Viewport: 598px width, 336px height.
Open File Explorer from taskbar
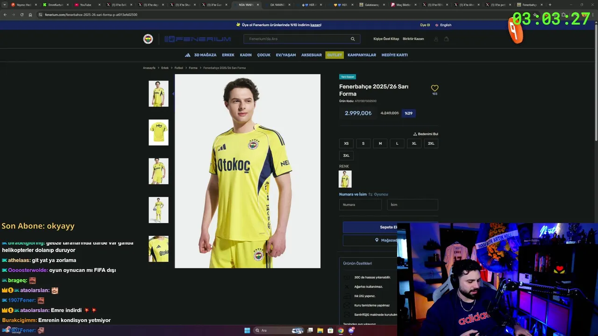tap(320, 330)
